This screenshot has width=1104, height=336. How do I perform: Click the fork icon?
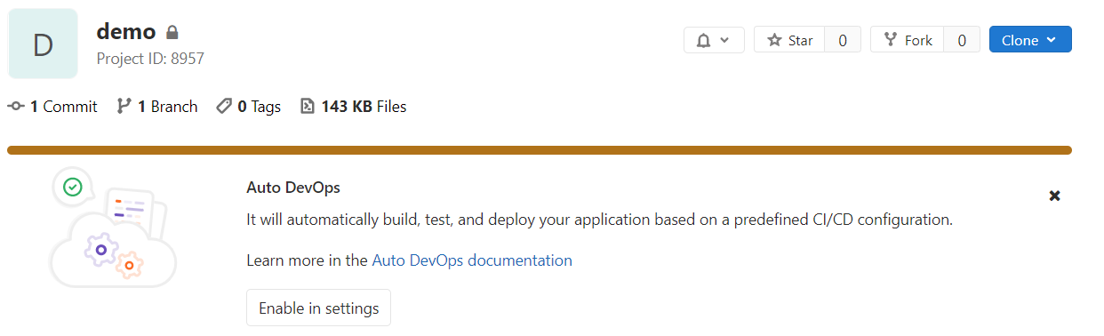point(890,40)
